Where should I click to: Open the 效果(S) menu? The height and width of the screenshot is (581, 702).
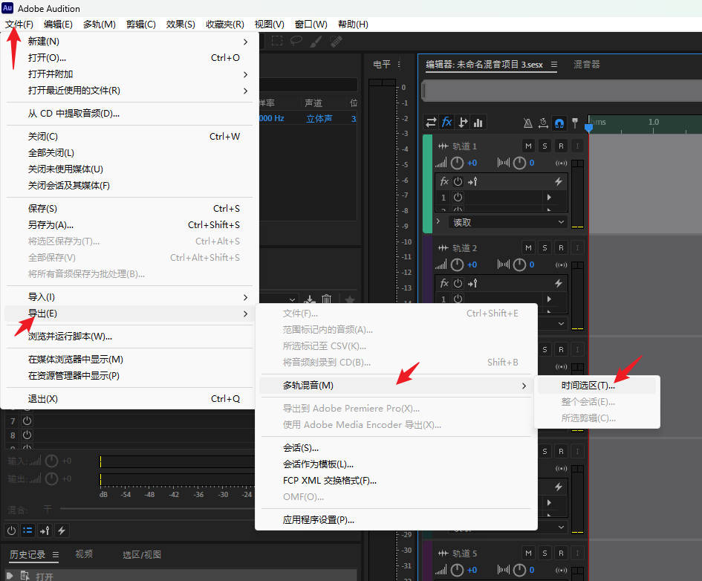tap(181, 25)
